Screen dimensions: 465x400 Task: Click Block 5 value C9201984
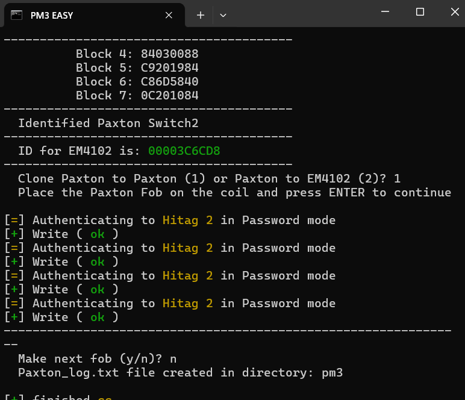click(170, 68)
